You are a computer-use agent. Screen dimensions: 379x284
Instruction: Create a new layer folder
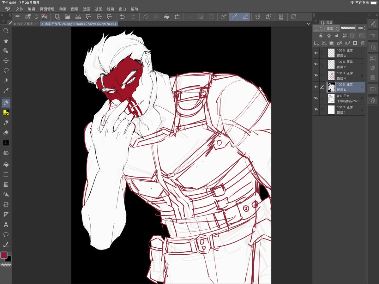[x=332, y=43]
